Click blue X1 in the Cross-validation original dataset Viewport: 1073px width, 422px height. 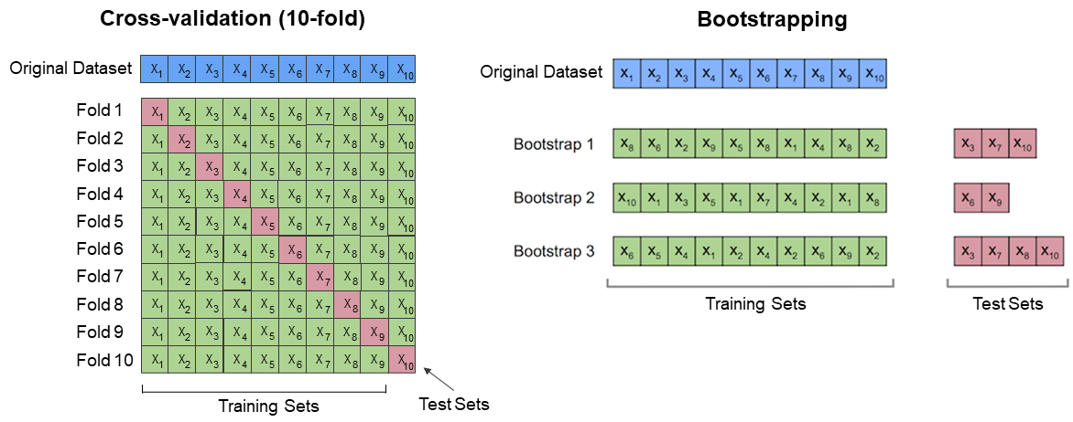155,69
